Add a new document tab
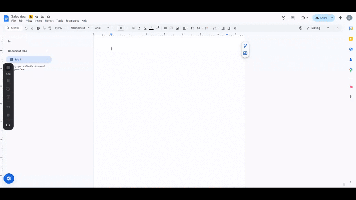 pyautogui.click(x=47, y=51)
